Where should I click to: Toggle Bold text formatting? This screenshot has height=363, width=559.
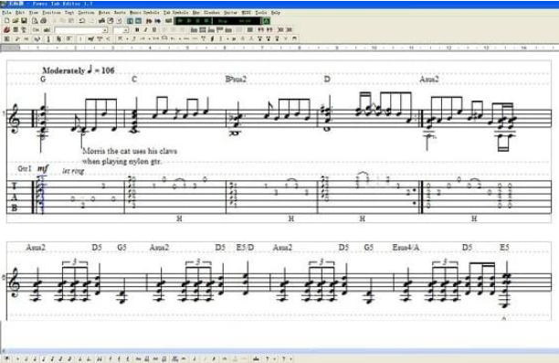[x=137, y=30]
